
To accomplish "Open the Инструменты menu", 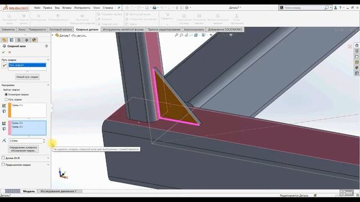I will (82, 8).
